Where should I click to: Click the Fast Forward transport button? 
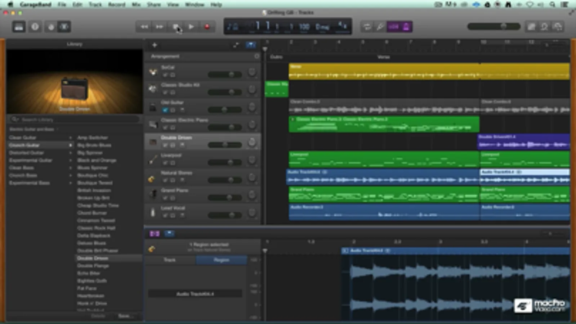pos(160,27)
